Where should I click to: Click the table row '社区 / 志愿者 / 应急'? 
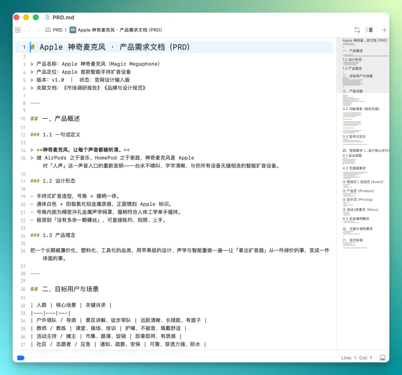tap(118, 344)
